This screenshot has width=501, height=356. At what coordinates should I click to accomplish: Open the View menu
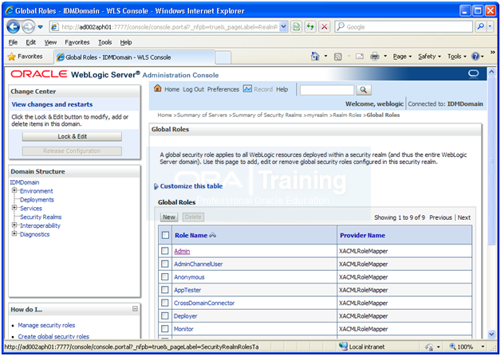(50, 42)
